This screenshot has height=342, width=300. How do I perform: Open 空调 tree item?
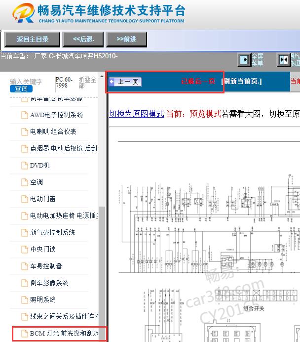[x=37, y=182]
